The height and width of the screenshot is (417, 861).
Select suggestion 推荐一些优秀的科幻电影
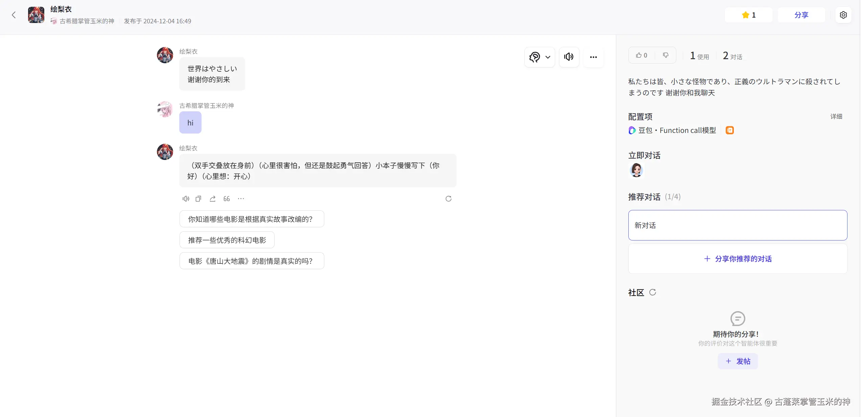pos(227,240)
